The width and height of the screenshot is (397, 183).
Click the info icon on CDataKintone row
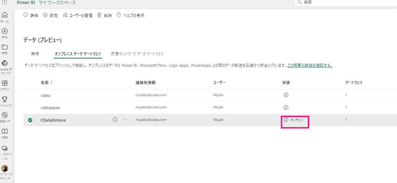coord(115,120)
